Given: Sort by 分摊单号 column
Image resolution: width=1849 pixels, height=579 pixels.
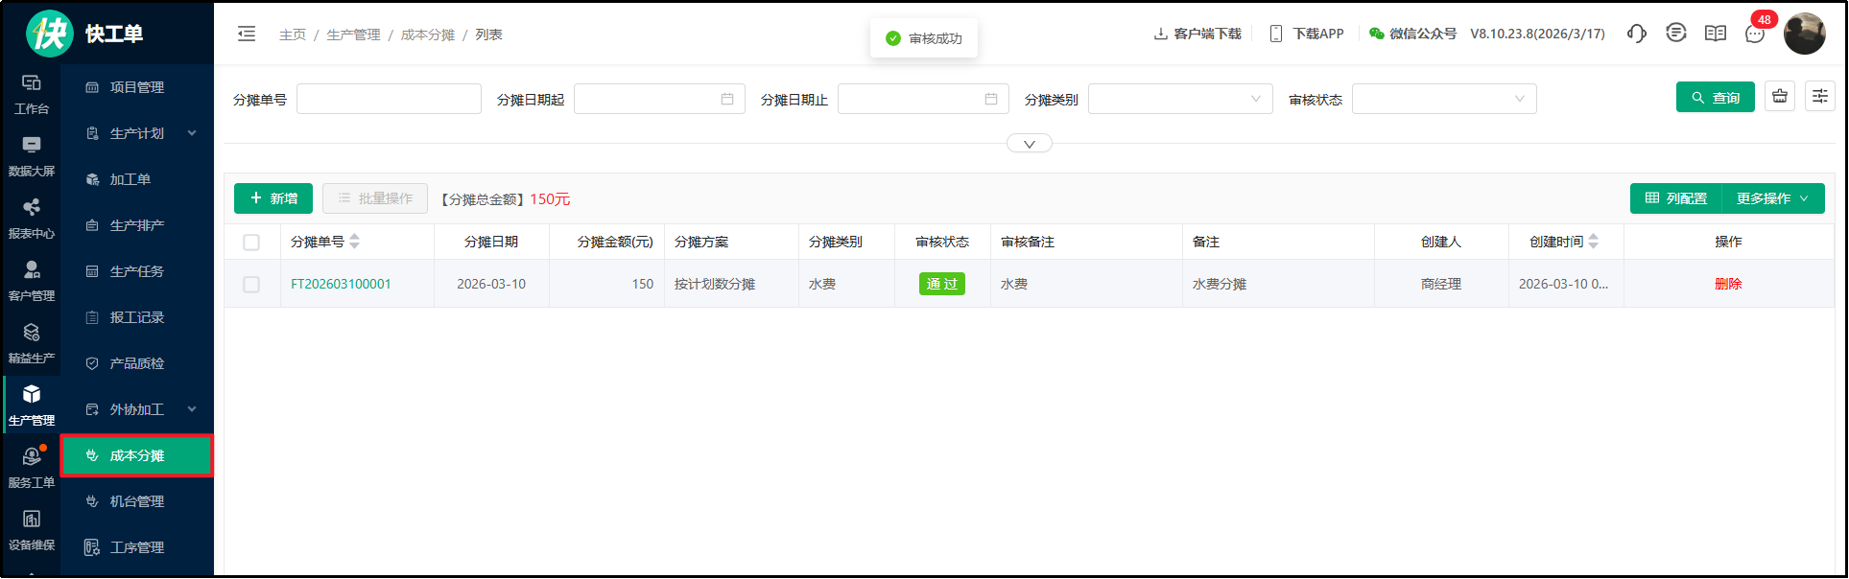Looking at the screenshot, I should 355,242.
